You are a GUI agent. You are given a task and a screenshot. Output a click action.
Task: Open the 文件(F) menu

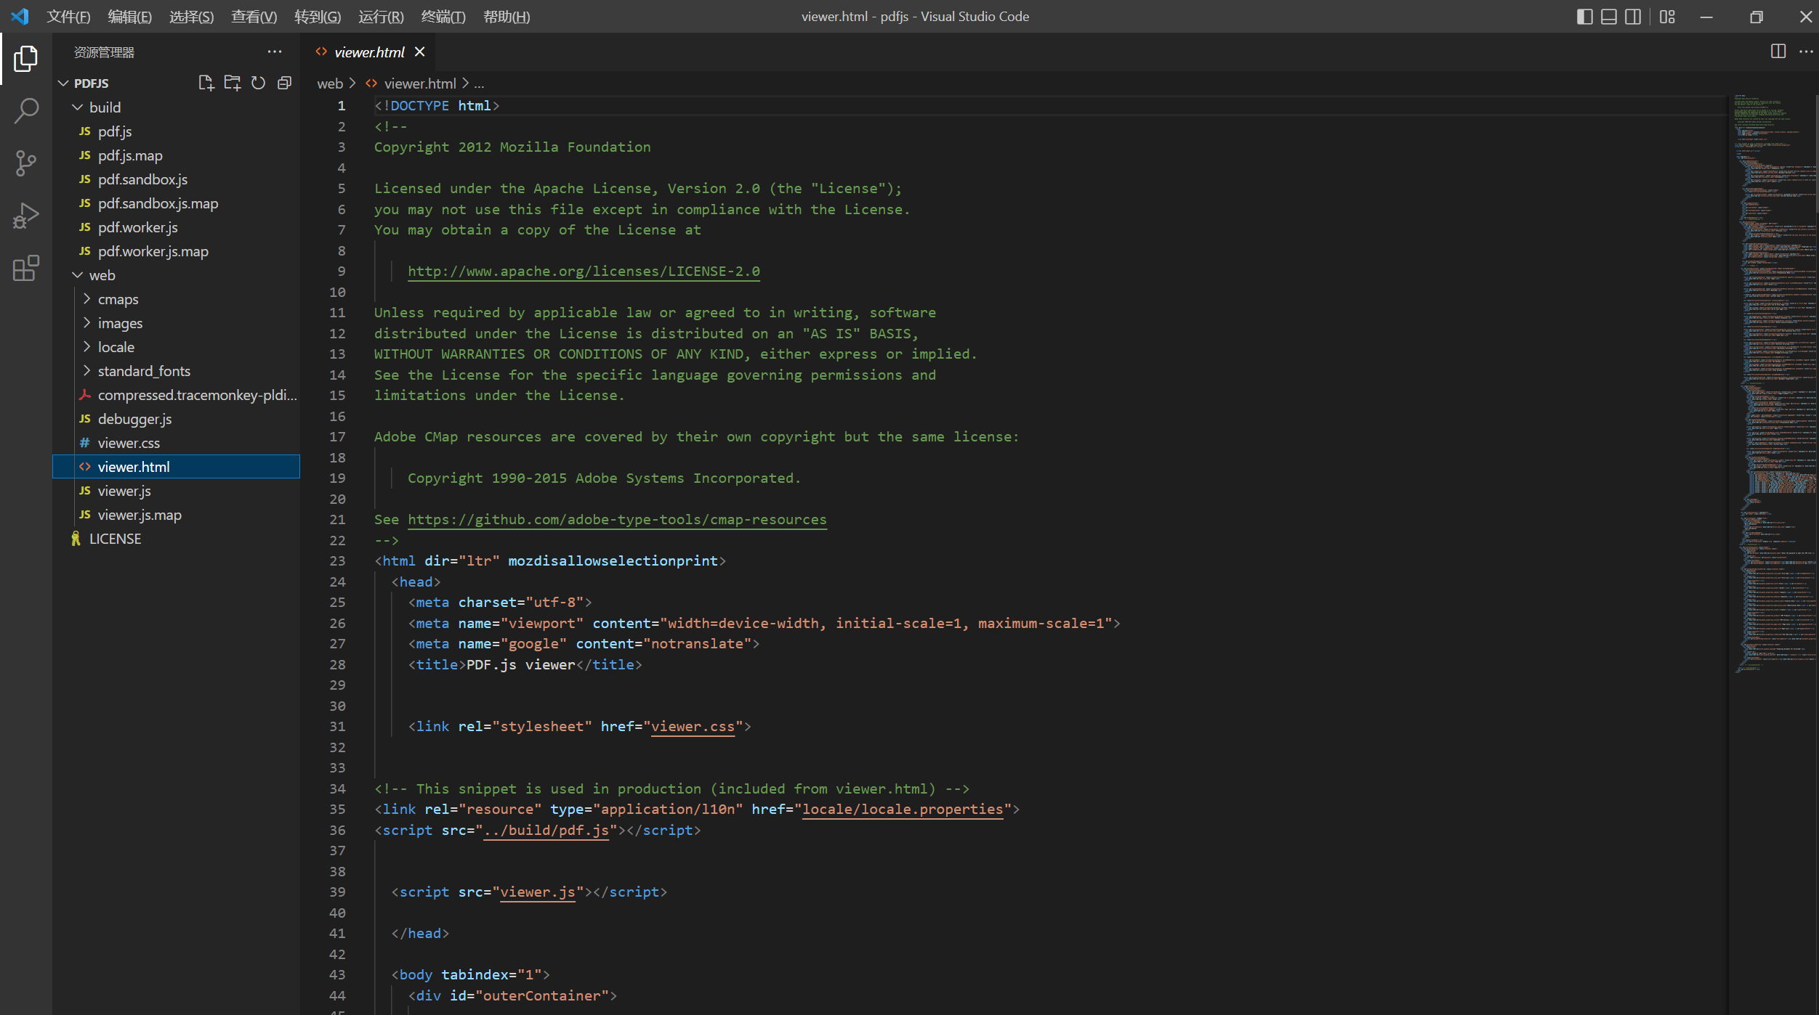68,16
